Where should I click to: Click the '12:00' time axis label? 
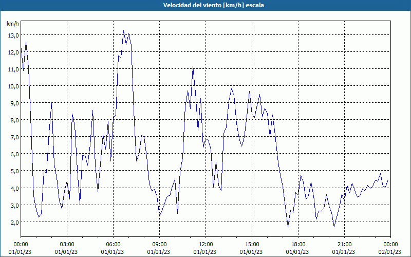click(206, 245)
